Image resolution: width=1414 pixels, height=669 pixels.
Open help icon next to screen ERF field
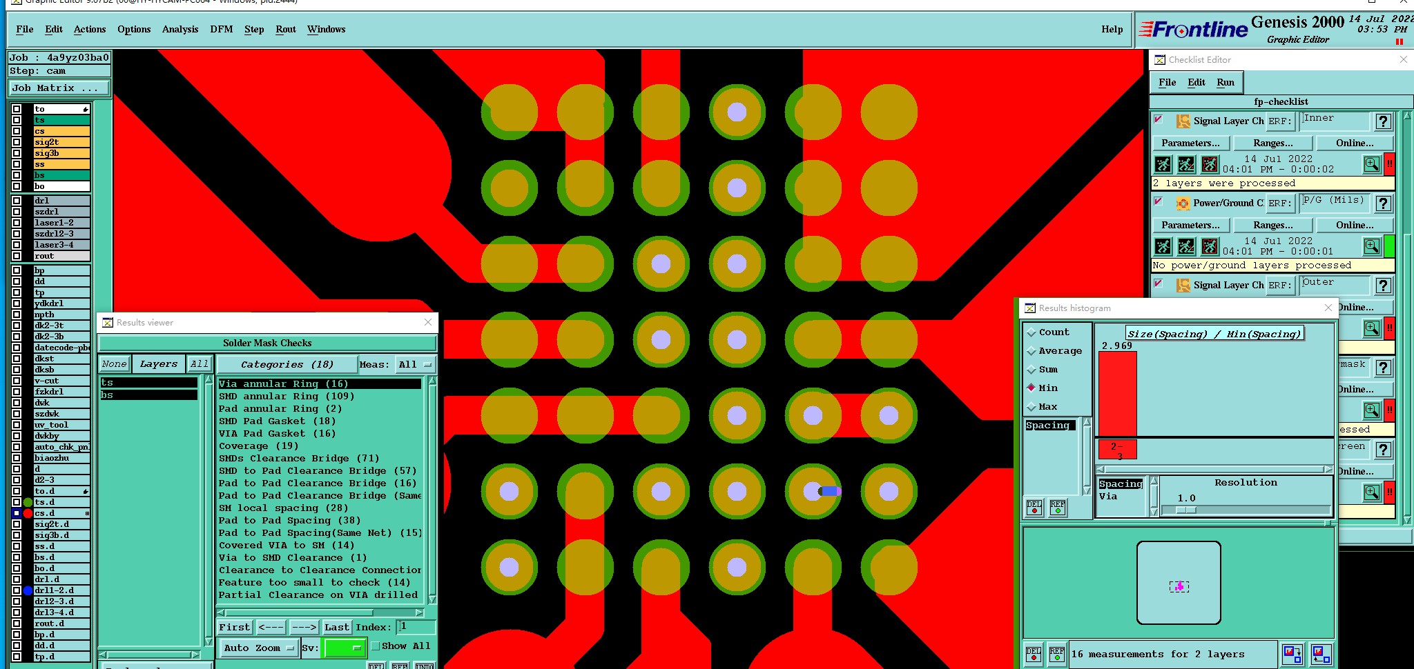tap(1383, 450)
